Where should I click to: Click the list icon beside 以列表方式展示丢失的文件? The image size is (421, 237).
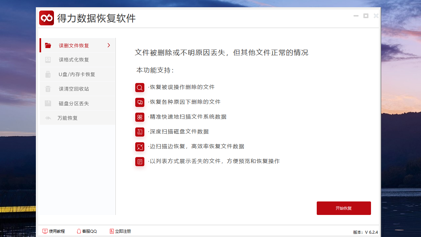pos(140,161)
